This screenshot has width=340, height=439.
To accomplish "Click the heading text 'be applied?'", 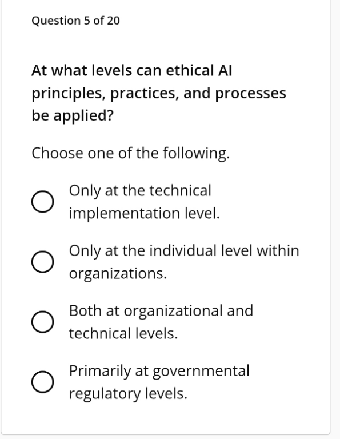I will click(x=73, y=115).
